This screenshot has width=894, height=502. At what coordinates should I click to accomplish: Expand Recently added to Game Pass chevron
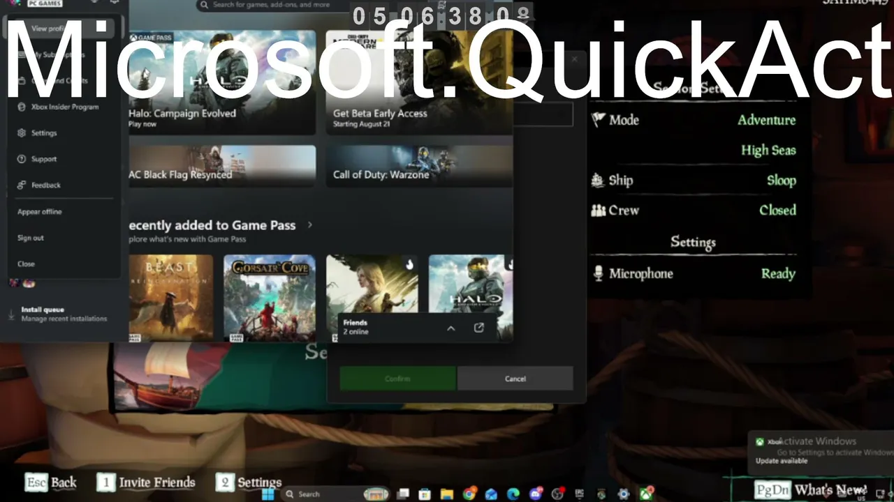point(310,225)
